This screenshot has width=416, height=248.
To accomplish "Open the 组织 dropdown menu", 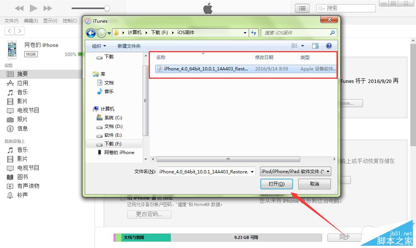I will (99, 46).
